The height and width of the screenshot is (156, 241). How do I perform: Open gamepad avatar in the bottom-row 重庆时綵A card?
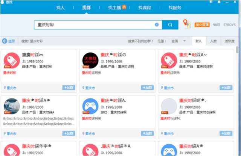coord(169,150)
